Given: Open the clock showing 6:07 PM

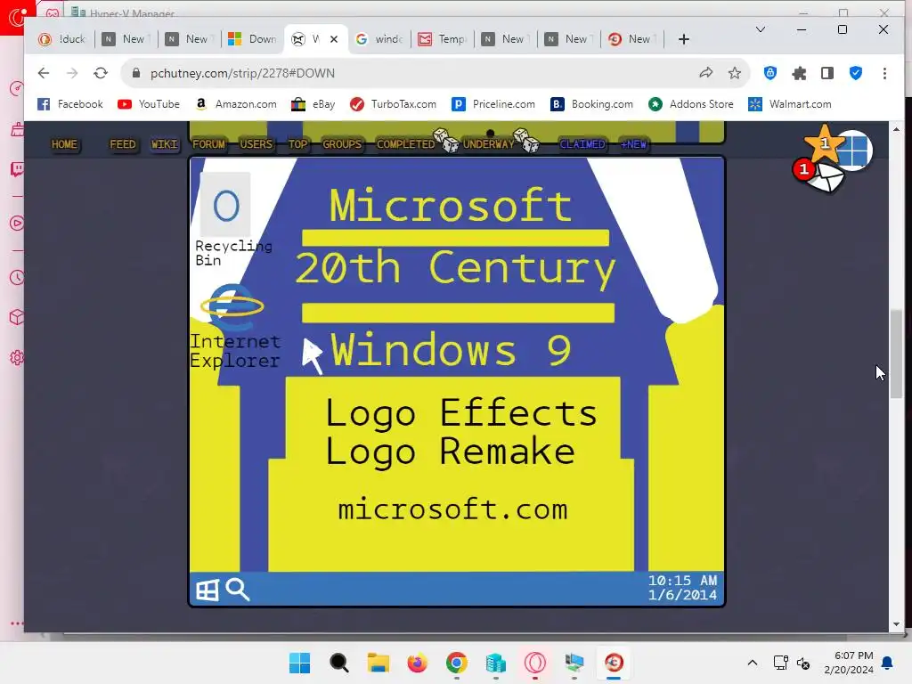Looking at the screenshot, I should pyautogui.click(x=849, y=663).
